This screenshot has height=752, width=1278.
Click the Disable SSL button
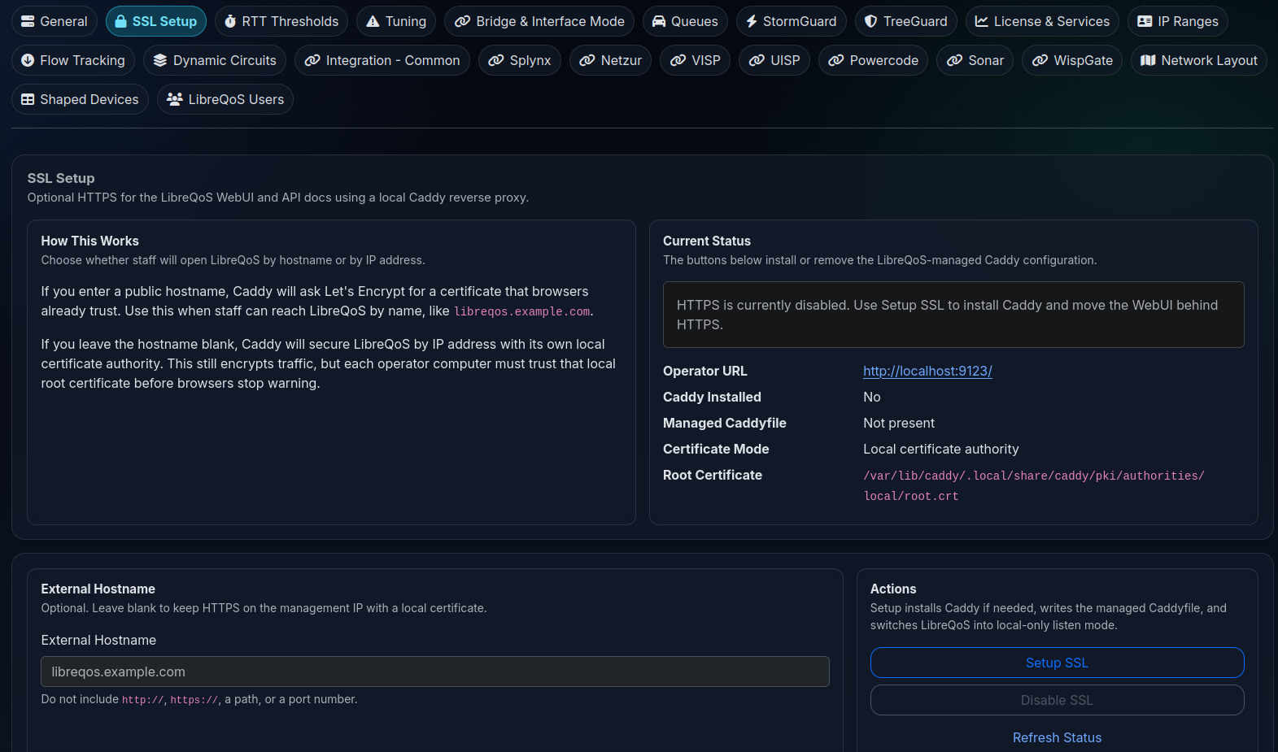pyautogui.click(x=1057, y=700)
